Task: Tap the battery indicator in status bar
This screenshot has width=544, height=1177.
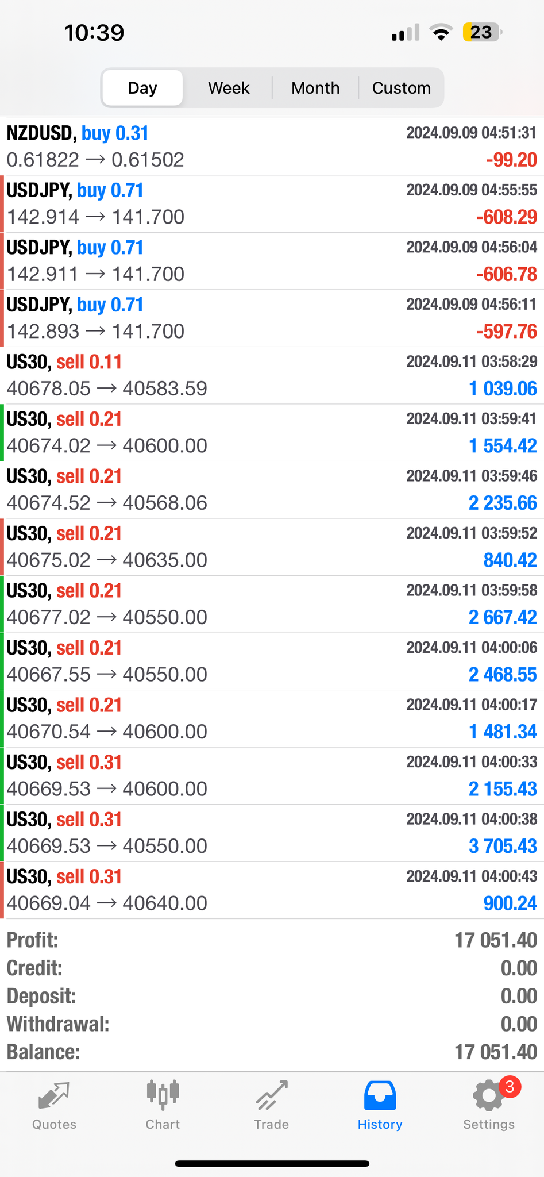Action: pos(481,32)
